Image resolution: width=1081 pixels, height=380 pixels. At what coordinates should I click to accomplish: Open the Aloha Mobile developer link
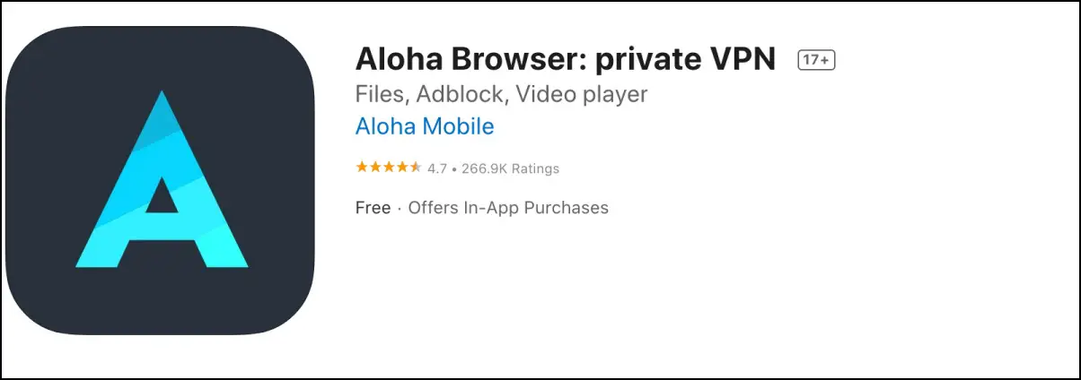coord(425,126)
